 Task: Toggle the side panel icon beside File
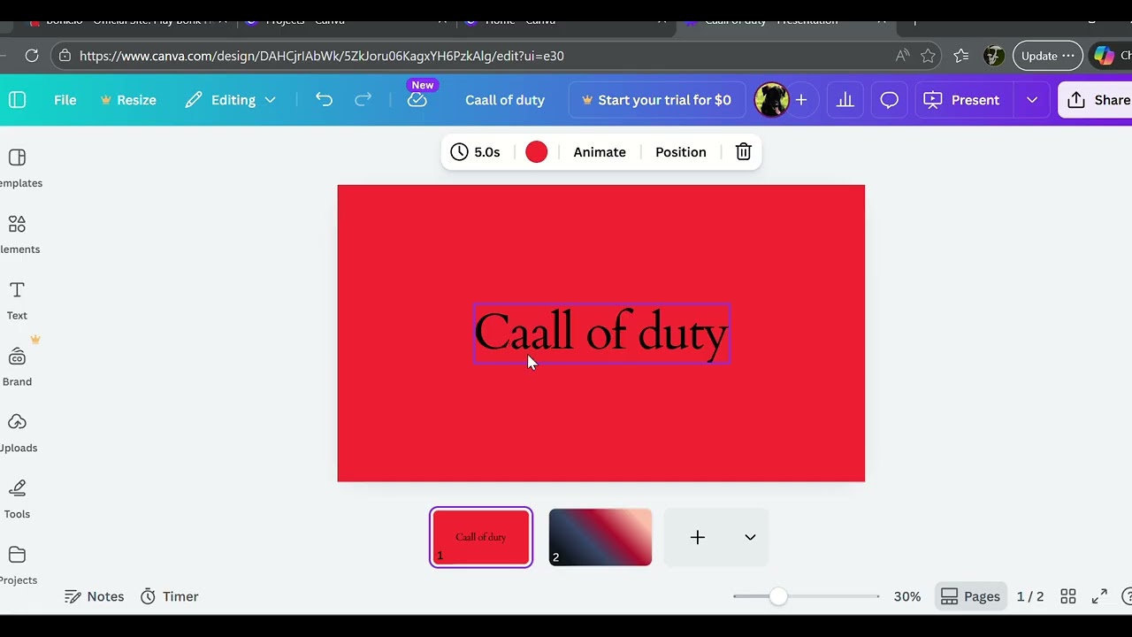pyautogui.click(x=18, y=100)
